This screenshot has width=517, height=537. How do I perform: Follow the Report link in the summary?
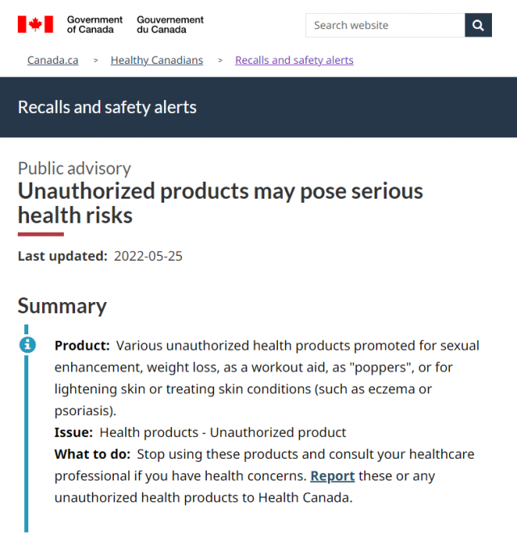pyautogui.click(x=332, y=476)
